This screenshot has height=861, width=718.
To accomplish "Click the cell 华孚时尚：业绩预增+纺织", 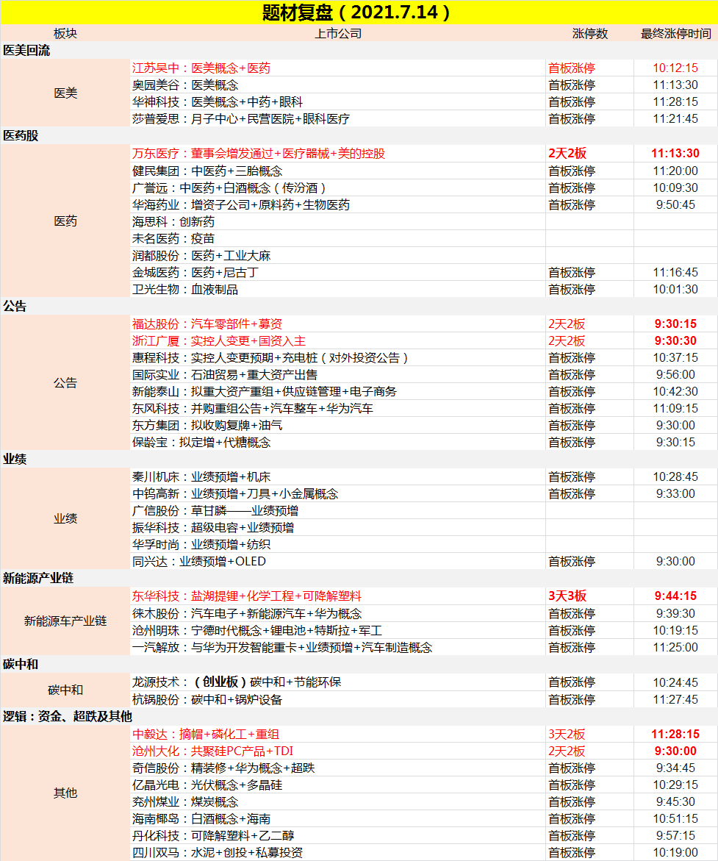I will click(x=337, y=545).
